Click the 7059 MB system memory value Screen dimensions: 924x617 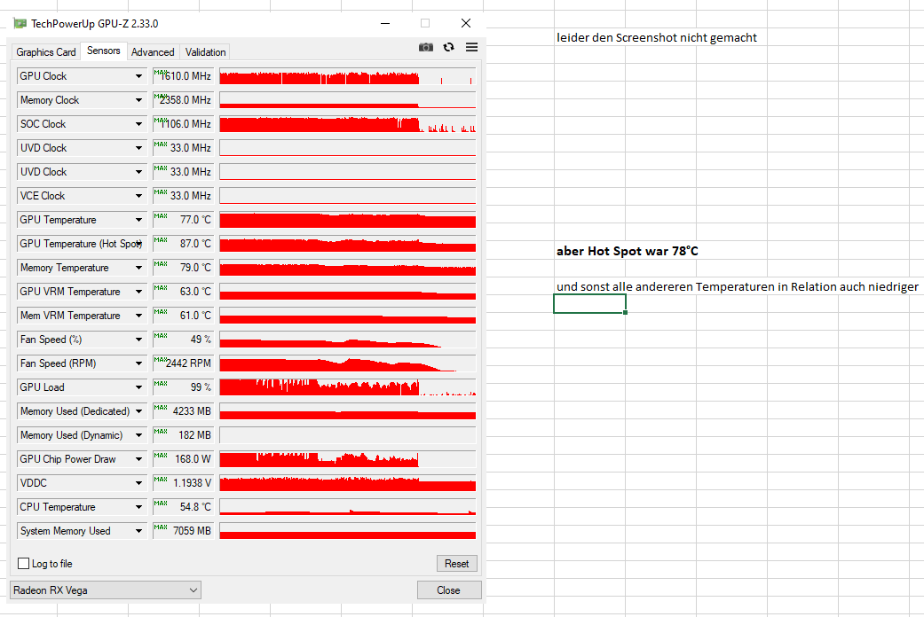[x=183, y=531]
